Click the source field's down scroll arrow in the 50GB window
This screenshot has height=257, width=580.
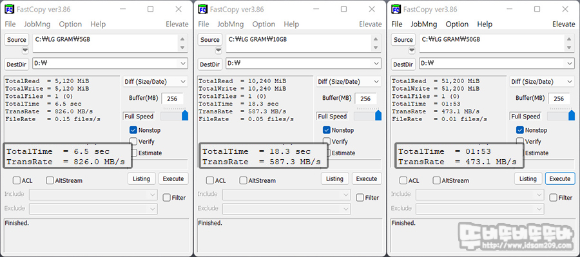tap(569, 48)
